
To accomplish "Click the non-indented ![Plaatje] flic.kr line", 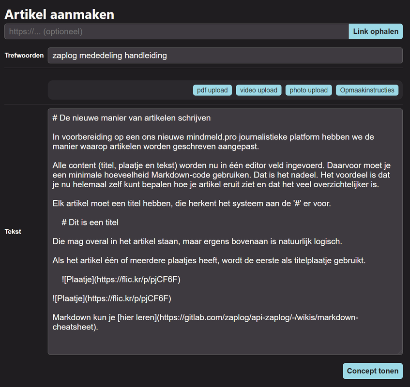I will tap(112, 298).
